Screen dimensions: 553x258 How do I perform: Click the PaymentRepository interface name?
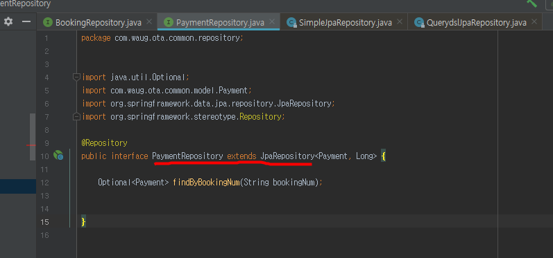(187, 156)
